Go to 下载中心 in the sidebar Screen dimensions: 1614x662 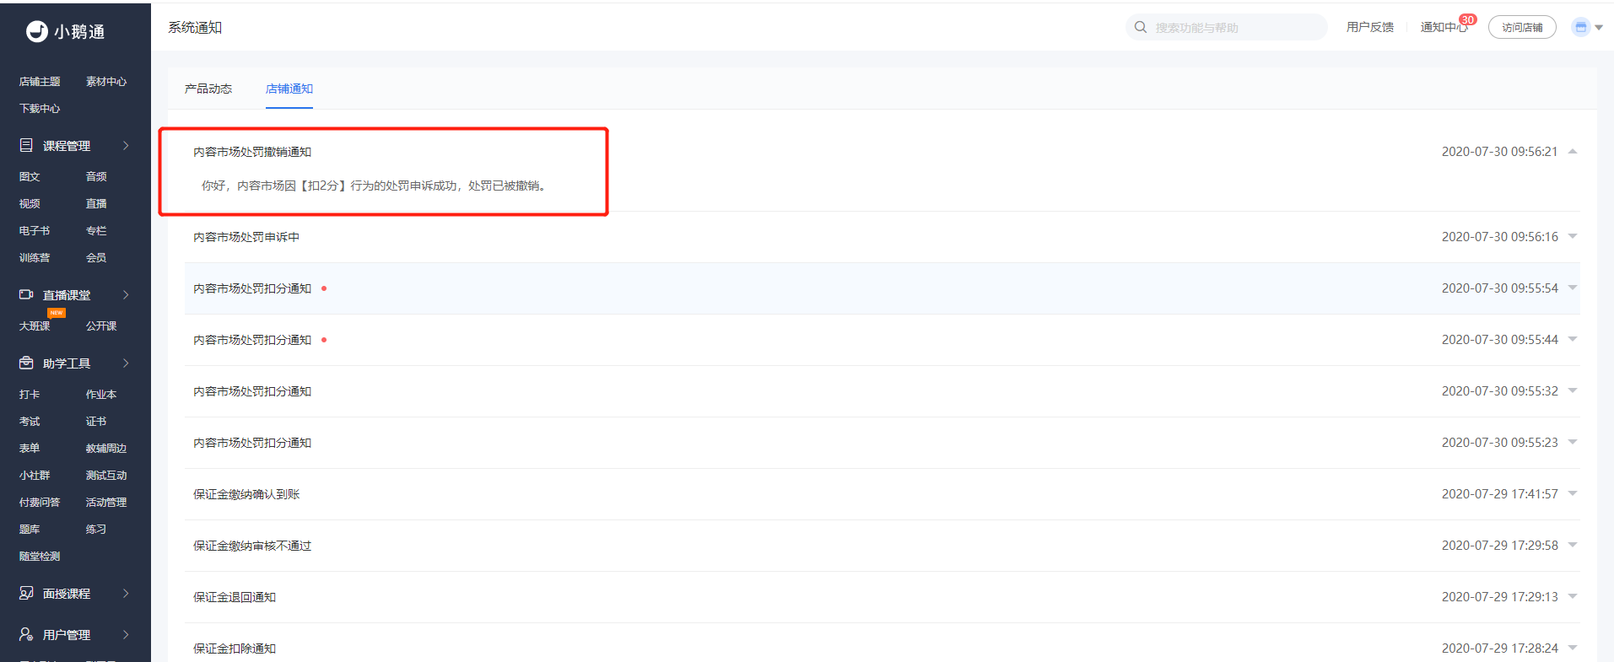pos(40,109)
